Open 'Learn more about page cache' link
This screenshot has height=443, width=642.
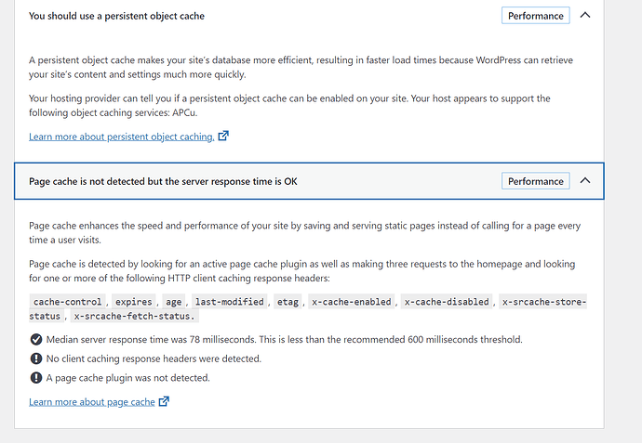pos(92,402)
